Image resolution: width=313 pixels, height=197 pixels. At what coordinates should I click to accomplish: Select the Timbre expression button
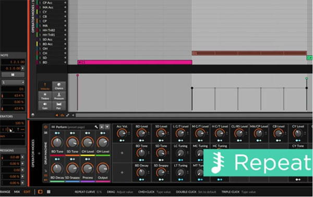coord(45,96)
